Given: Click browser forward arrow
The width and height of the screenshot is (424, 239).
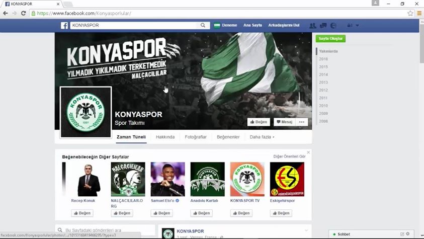Looking at the screenshot, I should click(x=14, y=13).
